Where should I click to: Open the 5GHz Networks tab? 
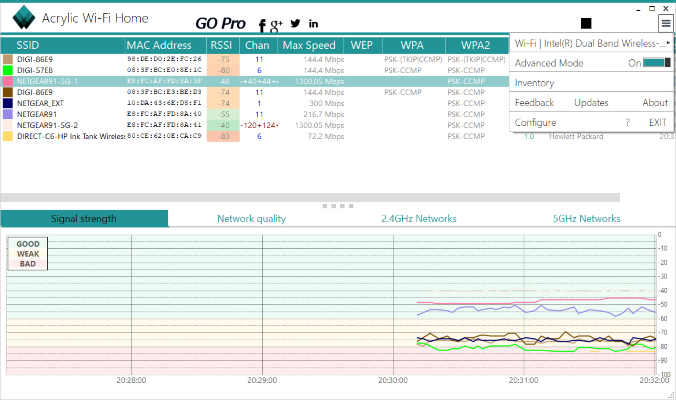point(586,219)
